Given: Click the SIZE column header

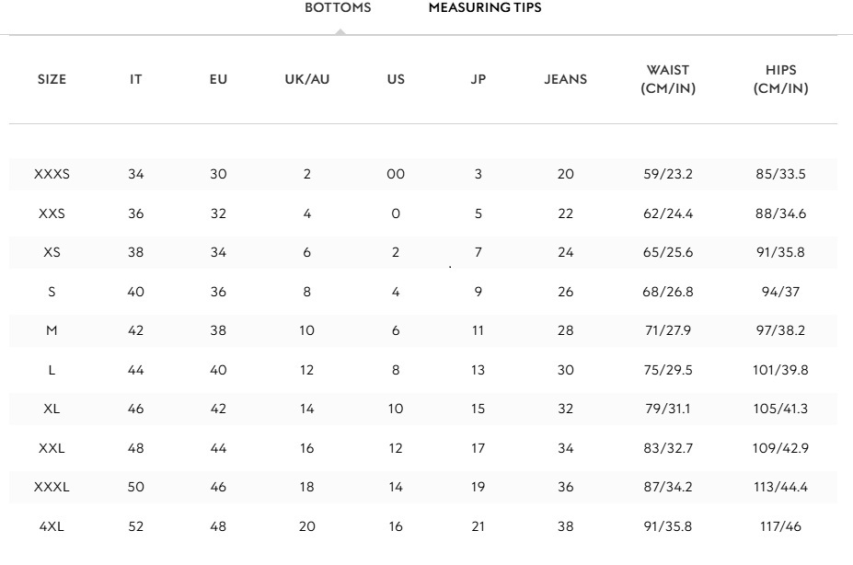Looking at the screenshot, I should coord(52,80).
